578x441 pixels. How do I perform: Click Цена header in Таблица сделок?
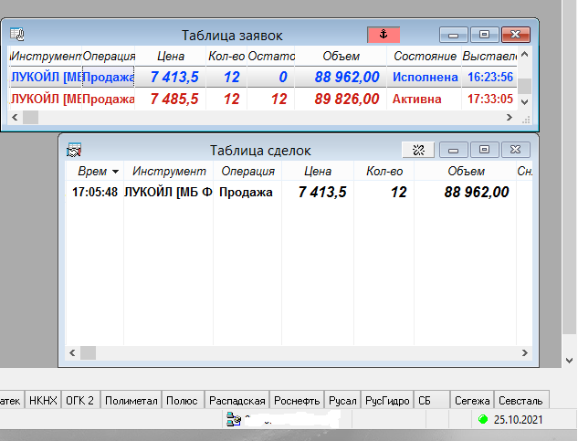(318, 171)
